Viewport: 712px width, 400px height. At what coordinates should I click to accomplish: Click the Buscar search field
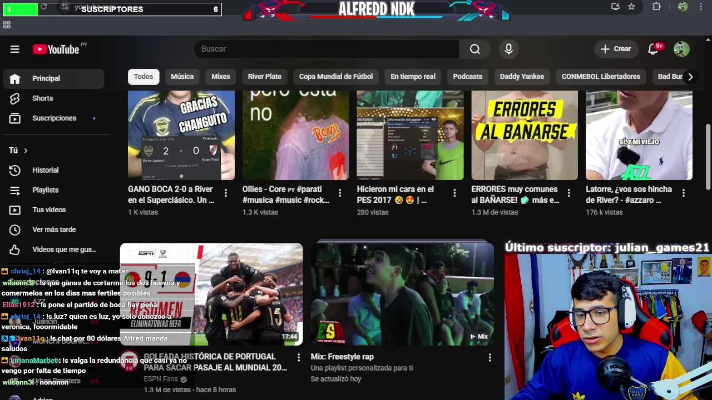pyautogui.click(x=327, y=49)
